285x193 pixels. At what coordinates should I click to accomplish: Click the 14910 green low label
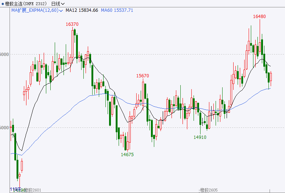(200, 137)
